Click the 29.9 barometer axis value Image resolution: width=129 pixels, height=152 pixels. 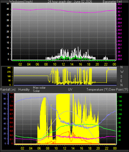[x=120, y=19]
